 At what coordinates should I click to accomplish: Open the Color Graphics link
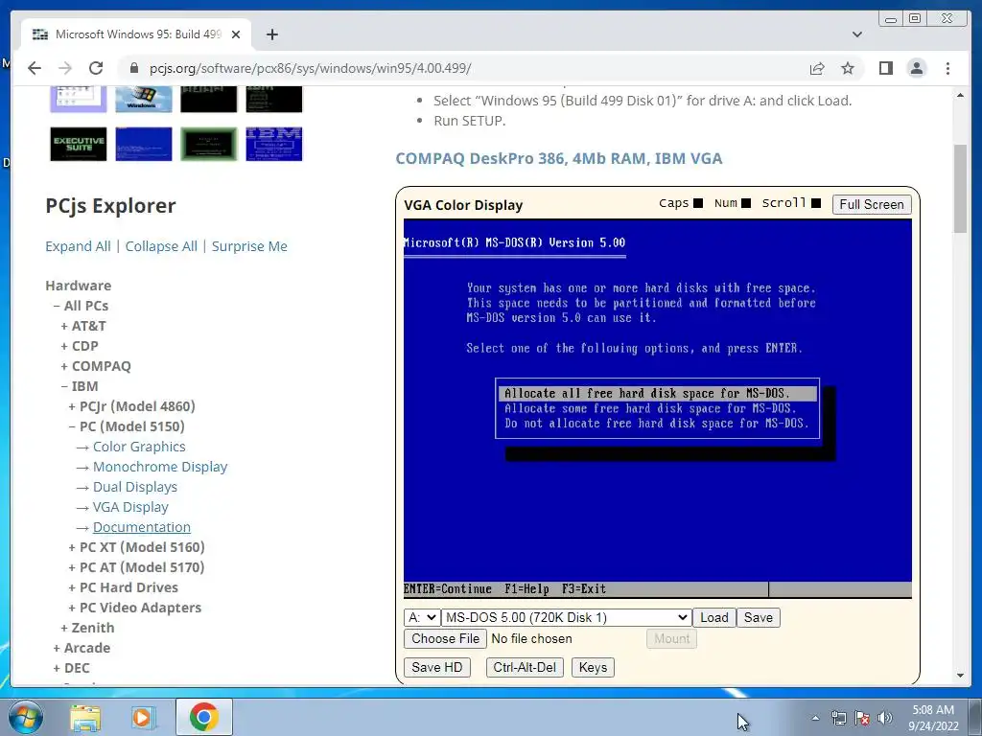click(x=139, y=447)
